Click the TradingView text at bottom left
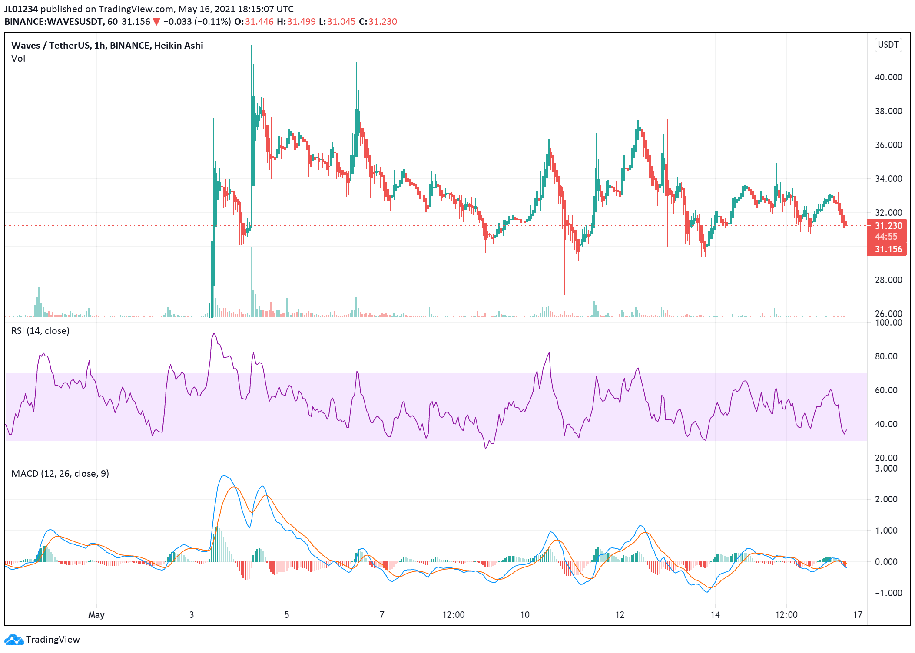Screen dimensions: 915x653 53,640
